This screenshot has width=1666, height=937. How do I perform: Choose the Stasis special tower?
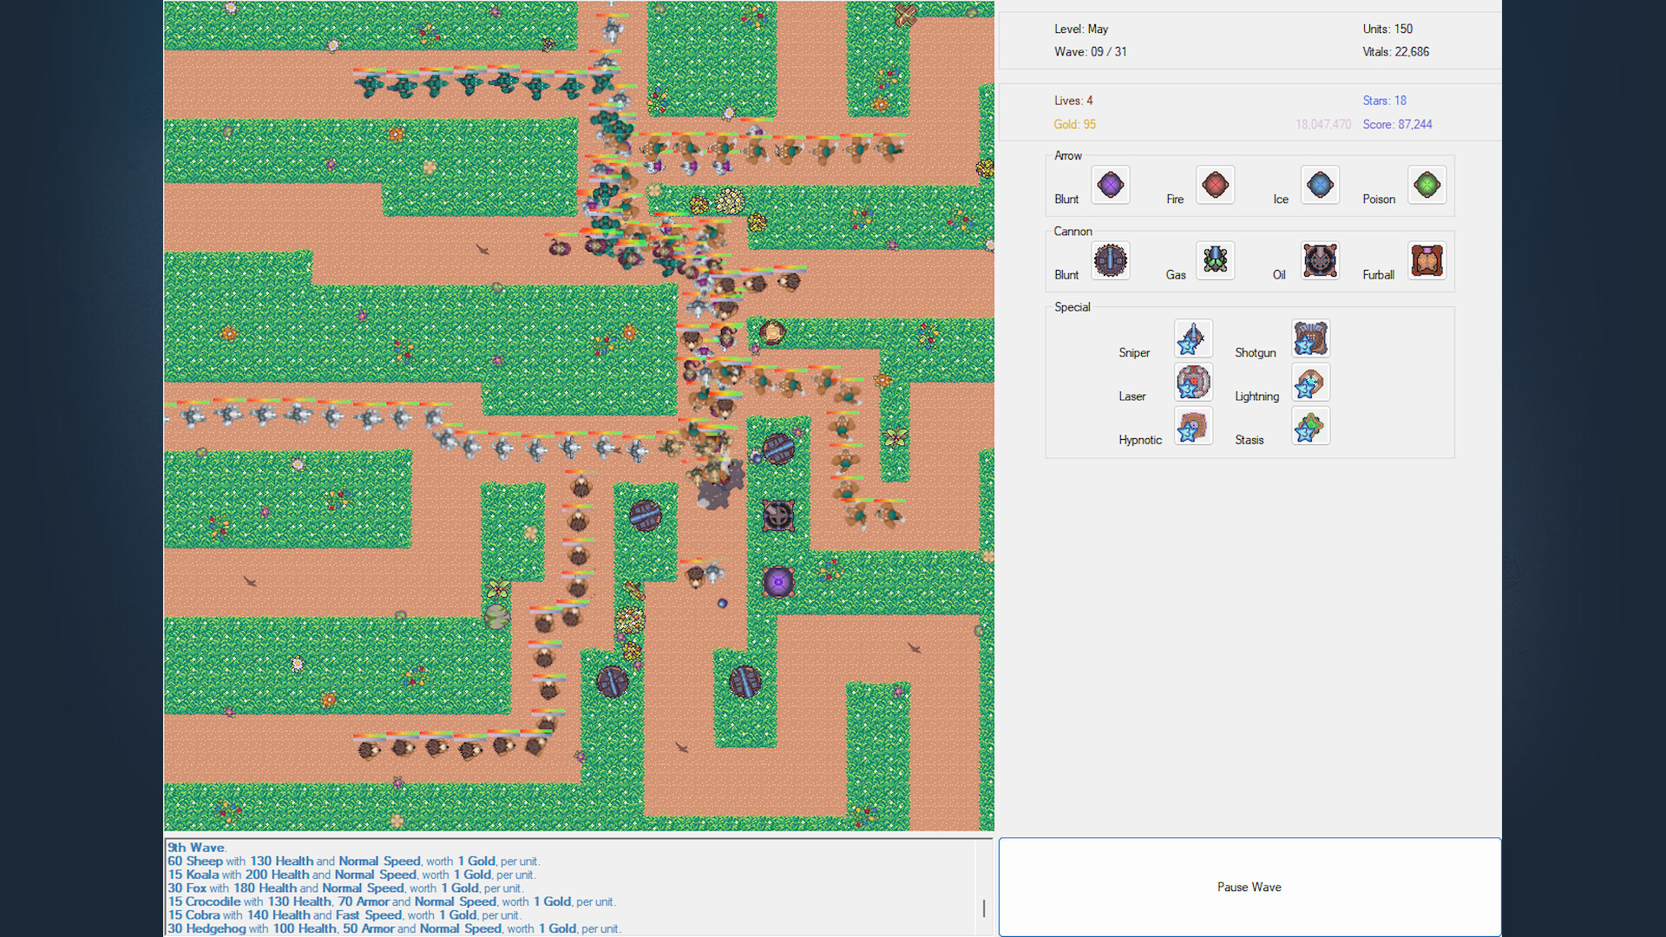1310,426
